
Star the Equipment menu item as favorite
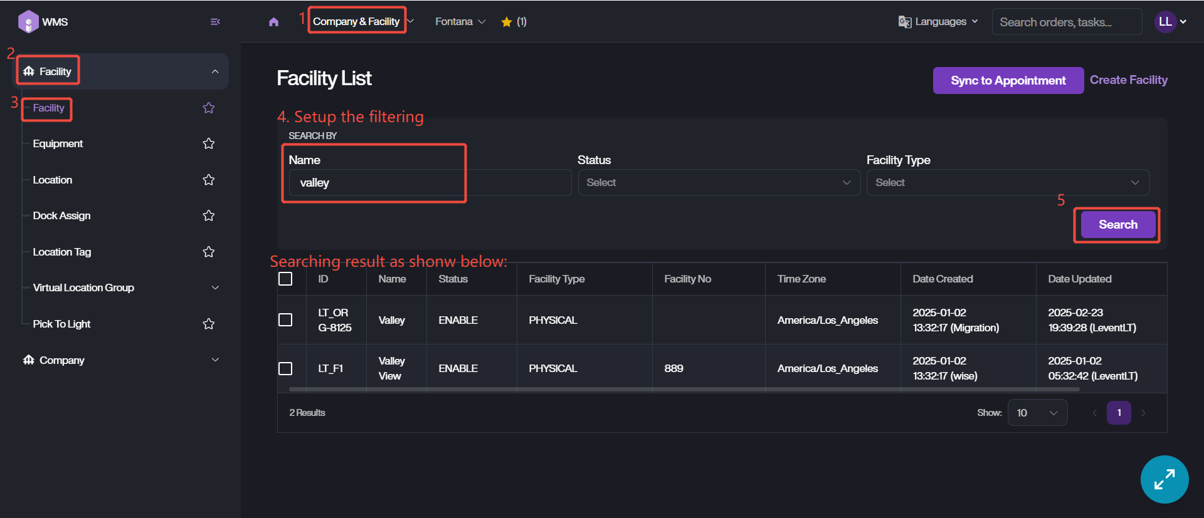coord(209,144)
